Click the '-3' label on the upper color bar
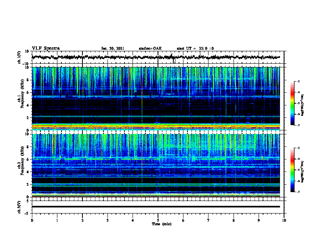The width and height of the screenshot is (320, 247). click(298, 81)
